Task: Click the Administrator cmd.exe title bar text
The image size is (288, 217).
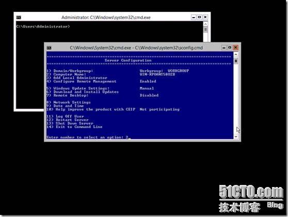Action: pos(106,18)
